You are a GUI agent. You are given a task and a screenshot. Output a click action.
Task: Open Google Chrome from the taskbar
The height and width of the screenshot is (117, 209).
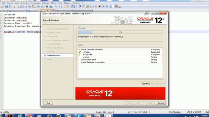click(x=29, y=116)
